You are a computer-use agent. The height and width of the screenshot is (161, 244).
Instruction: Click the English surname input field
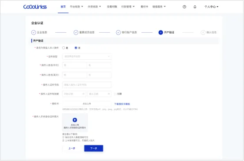click(x=74, y=75)
